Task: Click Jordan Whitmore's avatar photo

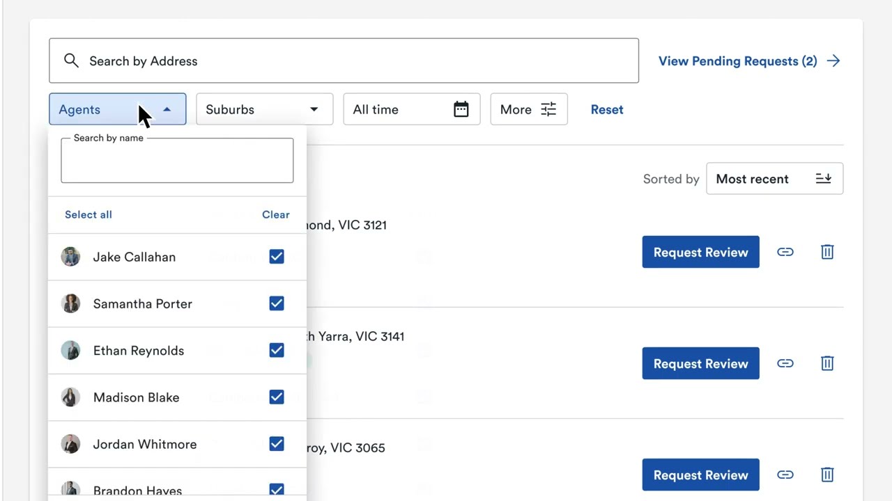Action: pos(70,444)
